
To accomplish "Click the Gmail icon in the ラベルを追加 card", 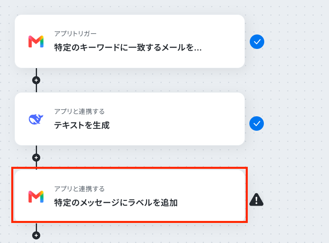I will 36,196.
